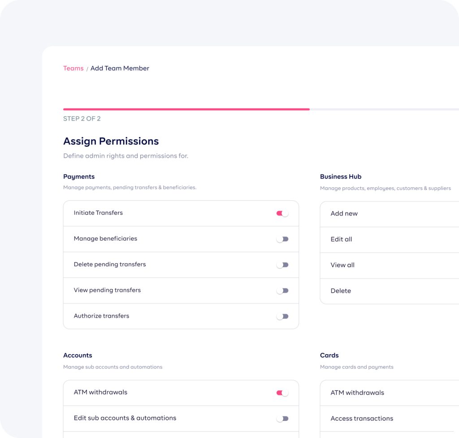The width and height of the screenshot is (459, 438).
Task: Click Manage products, employees, customers & suppliers text
Action: [385, 189]
